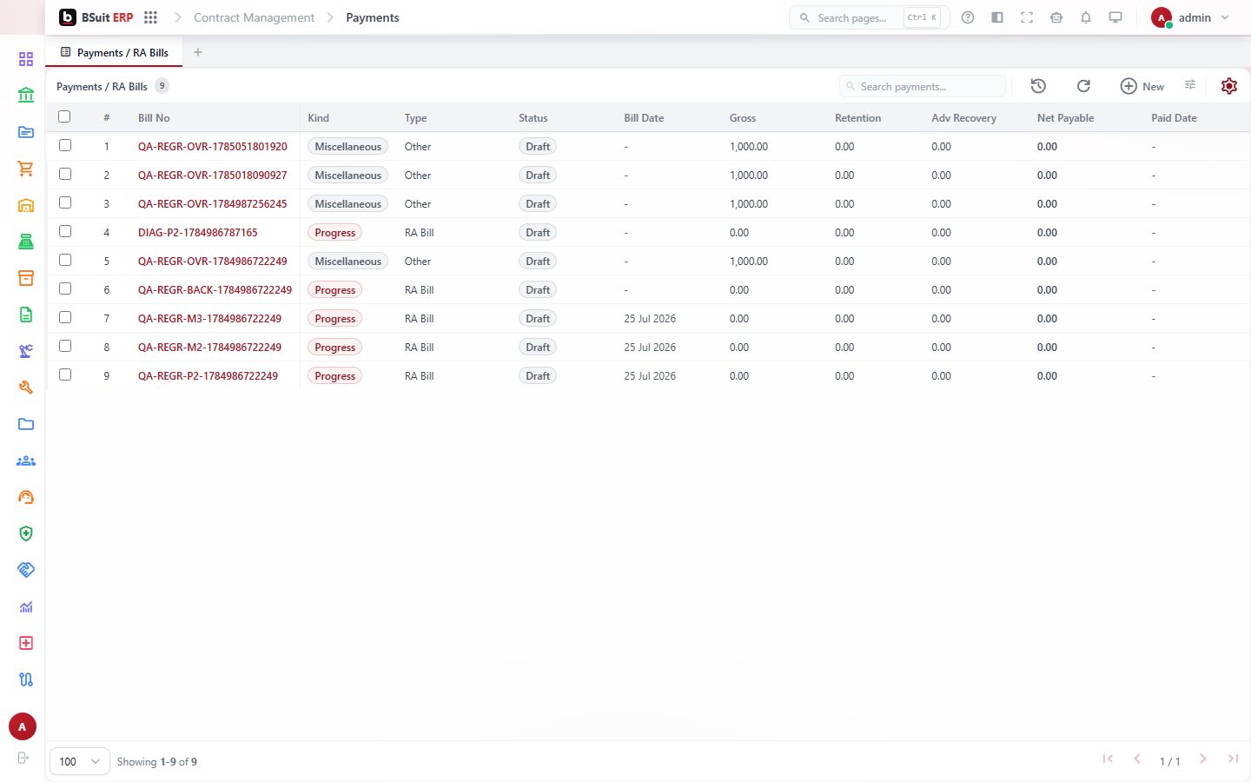The image size is (1251, 782).
Task: Open bill QA-REGR-OVR-1784987256245 link
Action: (x=212, y=204)
